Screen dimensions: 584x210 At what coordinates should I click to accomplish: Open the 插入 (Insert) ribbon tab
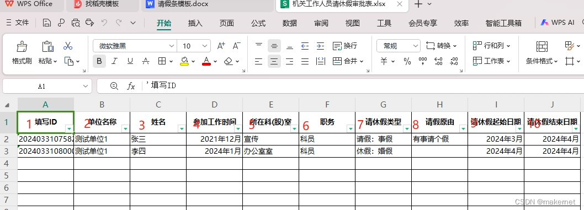(x=195, y=23)
